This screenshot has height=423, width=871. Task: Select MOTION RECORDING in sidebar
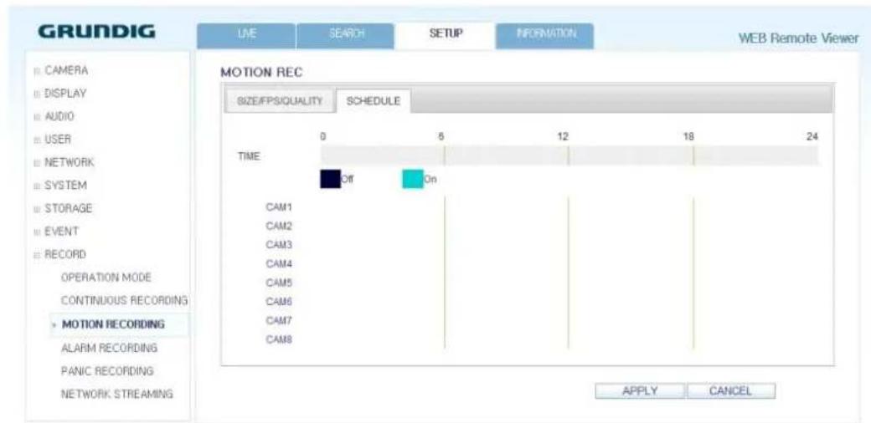tap(113, 324)
